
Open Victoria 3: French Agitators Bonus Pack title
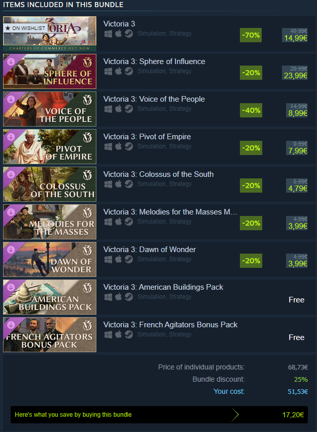click(170, 325)
